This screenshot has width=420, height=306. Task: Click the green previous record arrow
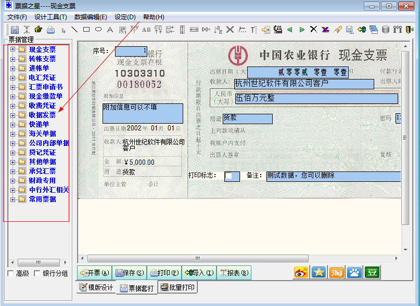point(289,30)
